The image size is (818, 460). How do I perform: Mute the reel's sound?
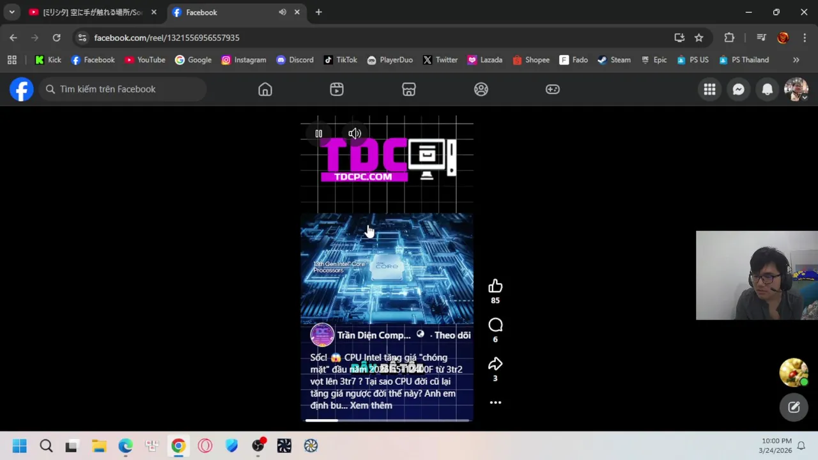point(355,134)
